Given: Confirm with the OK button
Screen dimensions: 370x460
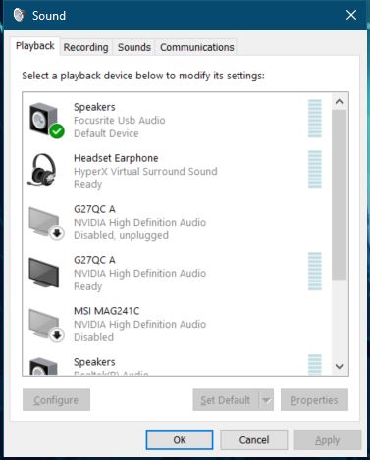Looking at the screenshot, I should [x=180, y=439].
